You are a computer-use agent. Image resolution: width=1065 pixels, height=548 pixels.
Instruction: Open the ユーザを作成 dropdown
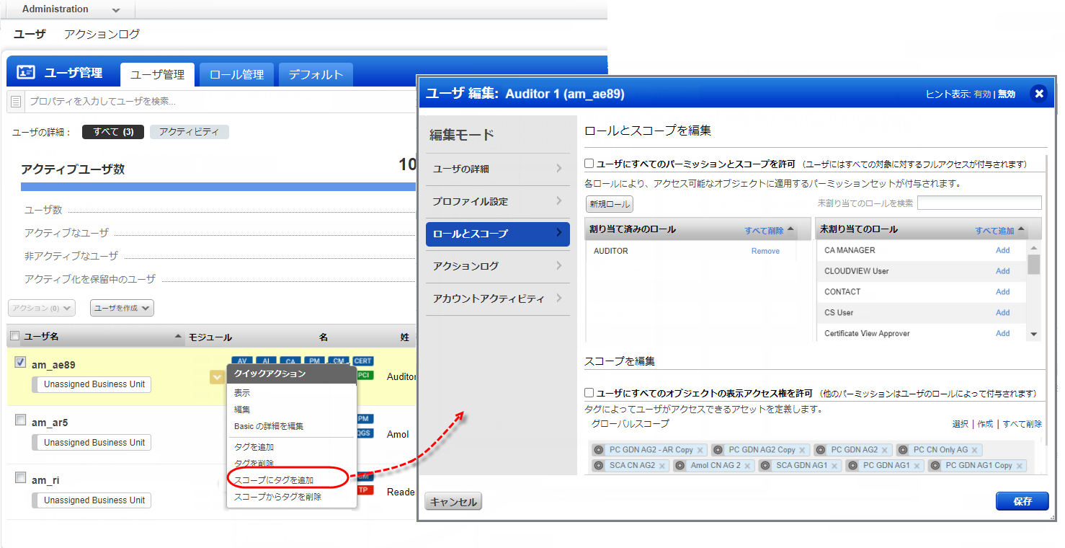122,308
